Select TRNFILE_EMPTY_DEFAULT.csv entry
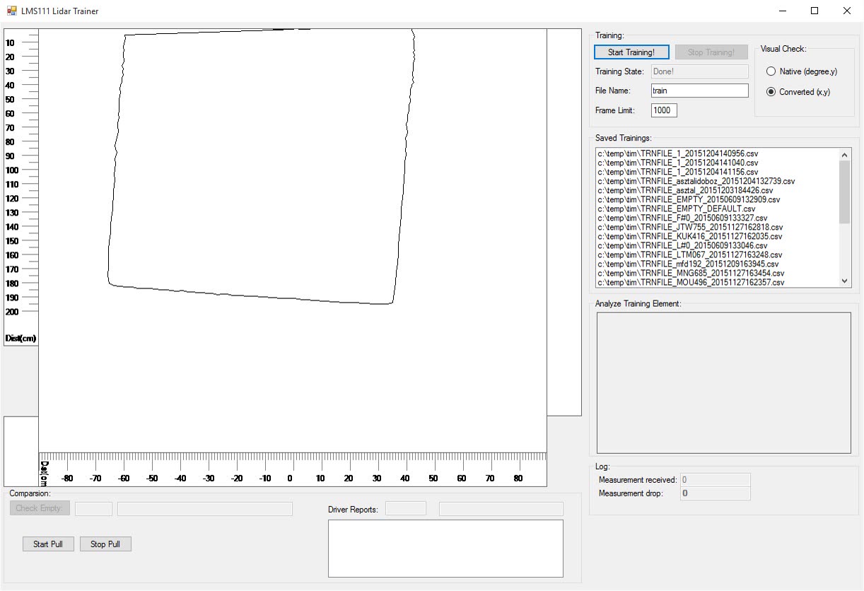 [x=676, y=209]
